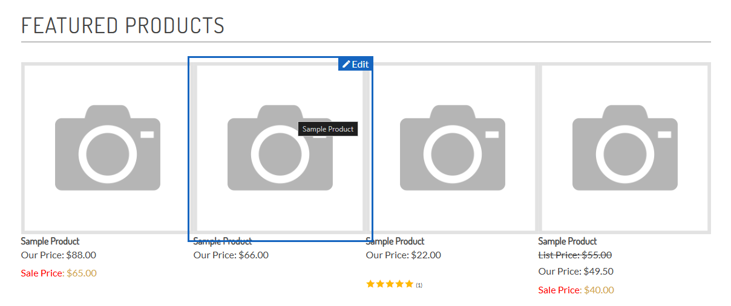Click the Sample Product title above the $22.00 price

395,241
